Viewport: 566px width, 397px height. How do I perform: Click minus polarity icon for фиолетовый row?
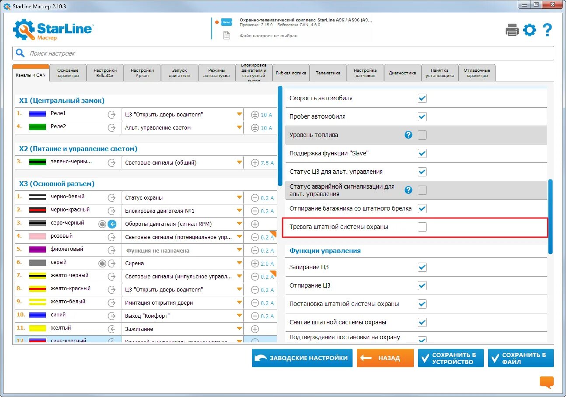click(255, 250)
